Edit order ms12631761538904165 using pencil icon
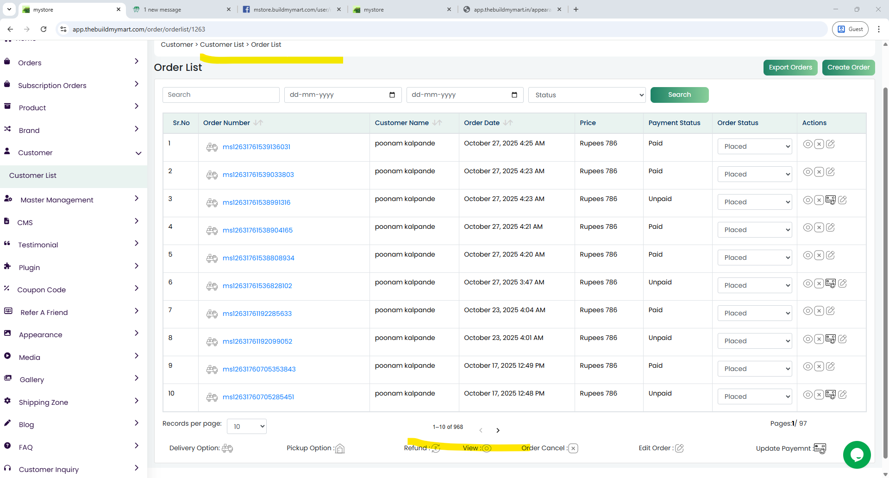The width and height of the screenshot is (889, 478). (x=831, y=227)
